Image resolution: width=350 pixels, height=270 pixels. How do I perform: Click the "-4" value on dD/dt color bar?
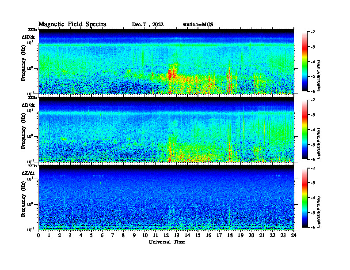tap(313, 130)
